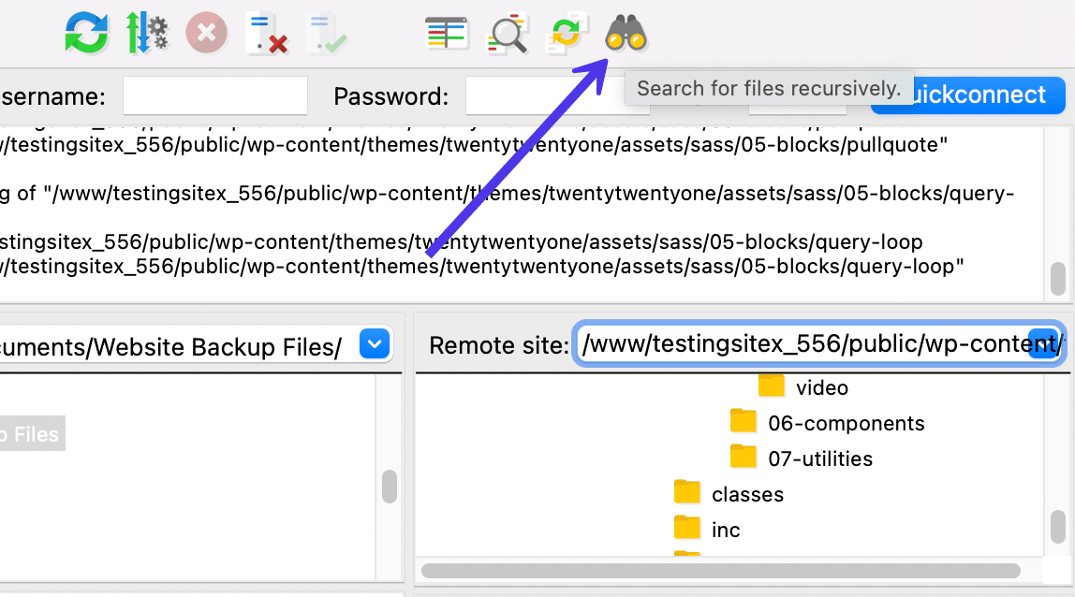Disconnect from server using document-with-red-X icon
Image resolution: width=1075 pixels, height=597 pixels.
point(267,34)
